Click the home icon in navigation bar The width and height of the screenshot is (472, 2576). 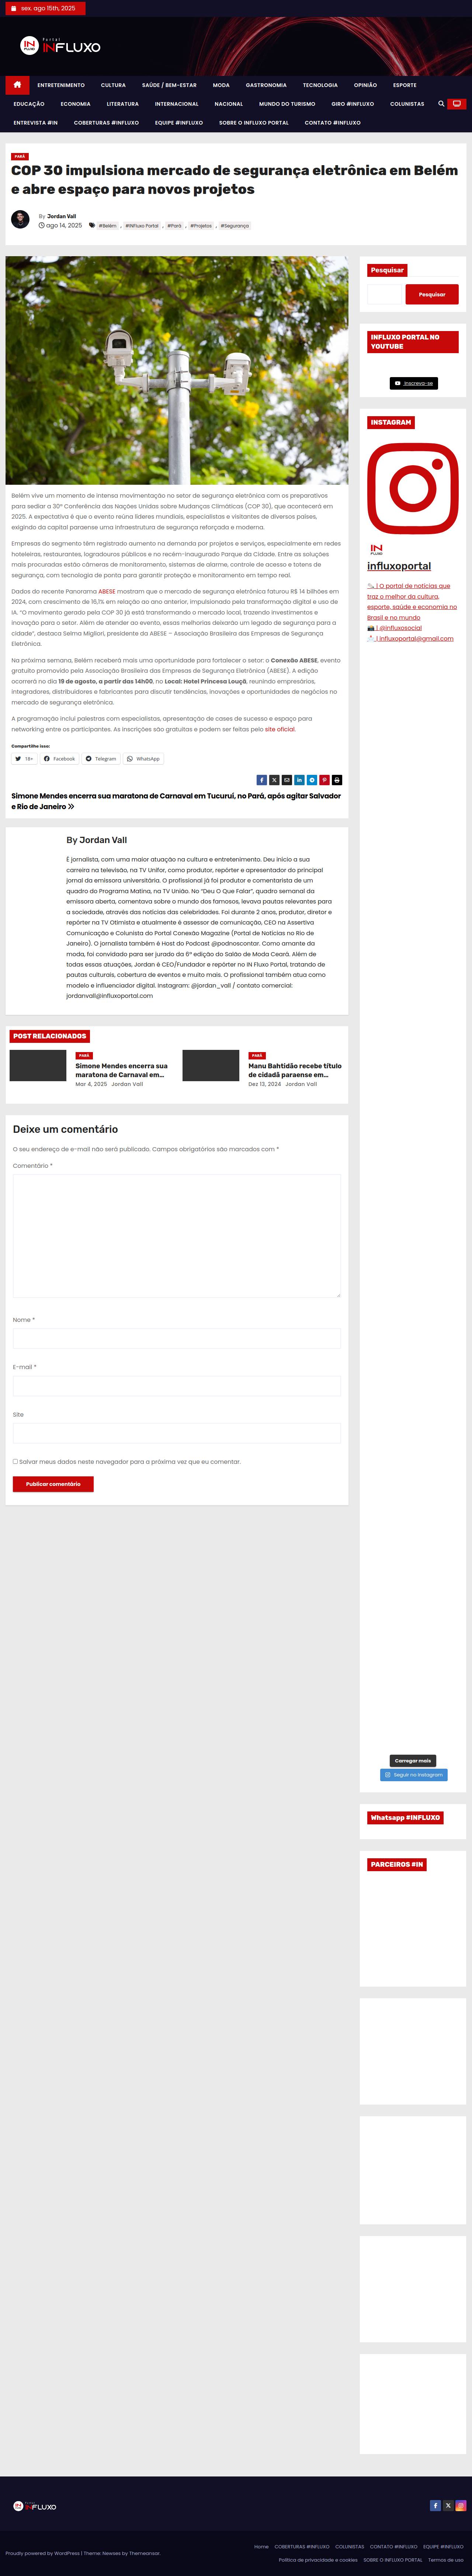pyautogui.click(x=17, y=85)
